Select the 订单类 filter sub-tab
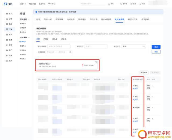The image size is (172, 140). point(64,39)
